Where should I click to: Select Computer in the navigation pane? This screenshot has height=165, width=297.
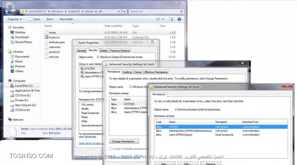(19, 81)
